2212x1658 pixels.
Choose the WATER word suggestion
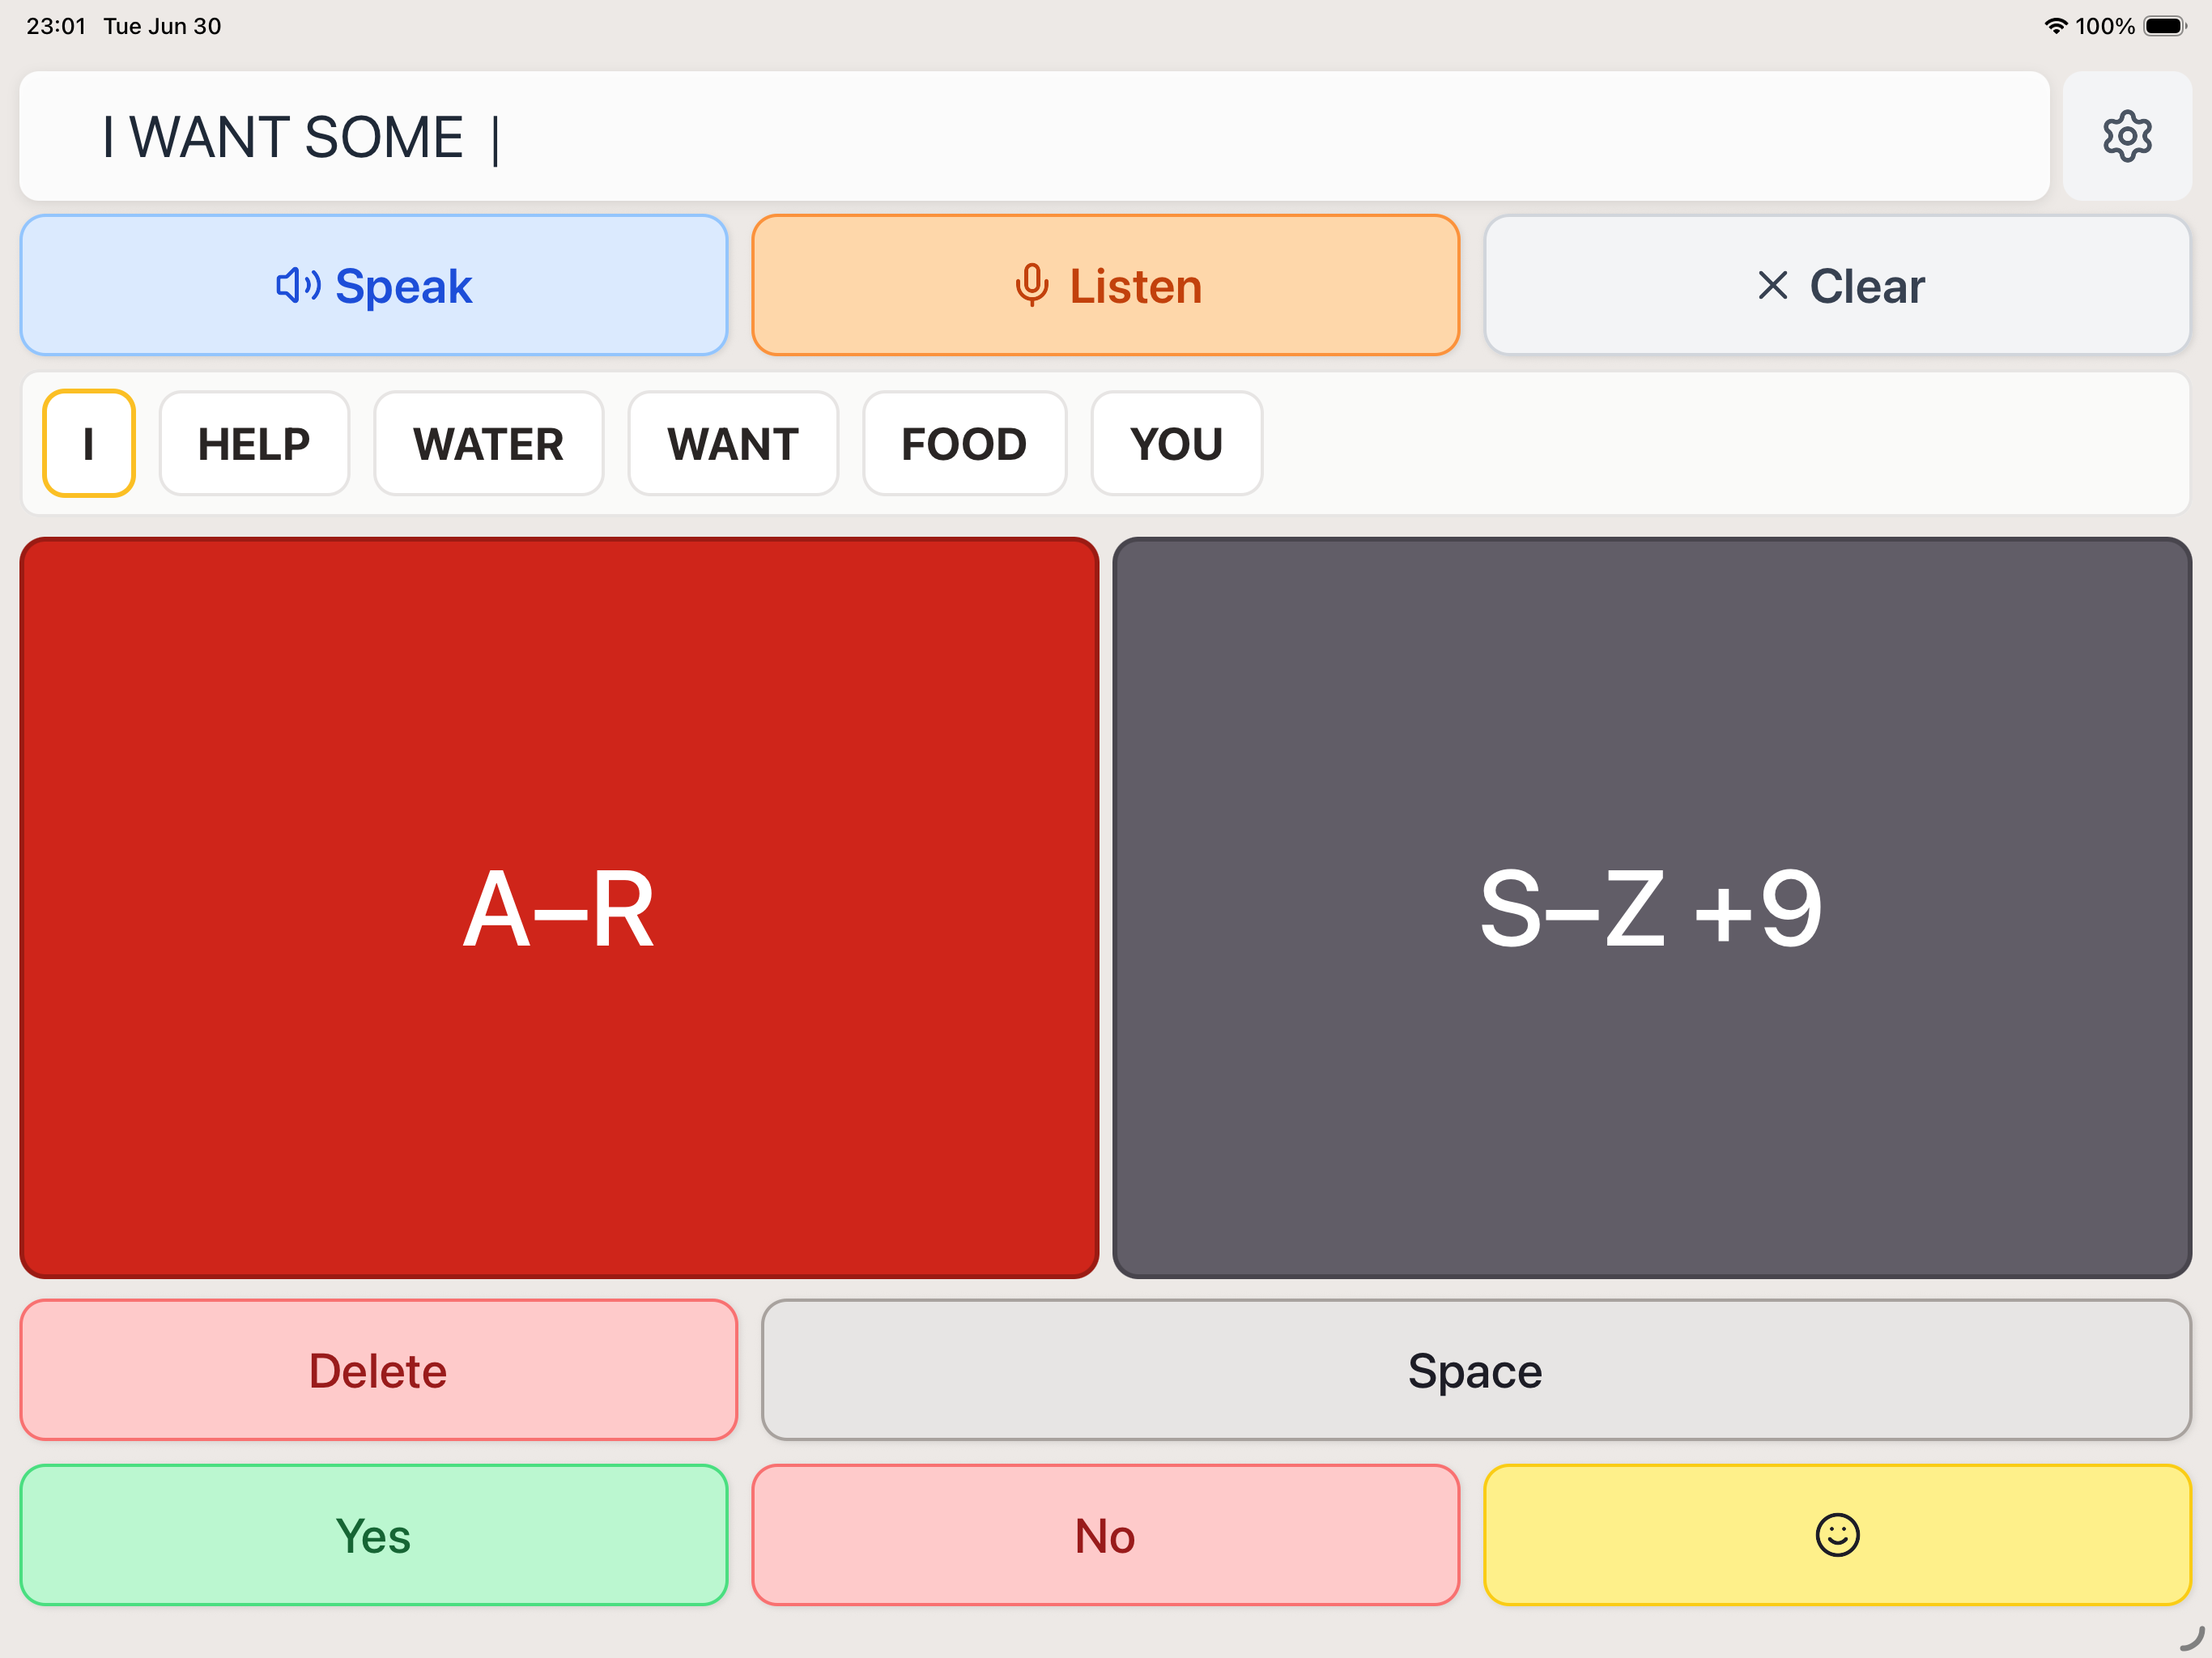(489, 443)
